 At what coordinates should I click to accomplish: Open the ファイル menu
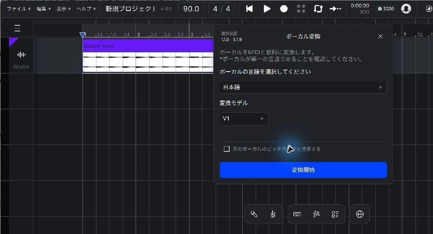click(18, 9)
